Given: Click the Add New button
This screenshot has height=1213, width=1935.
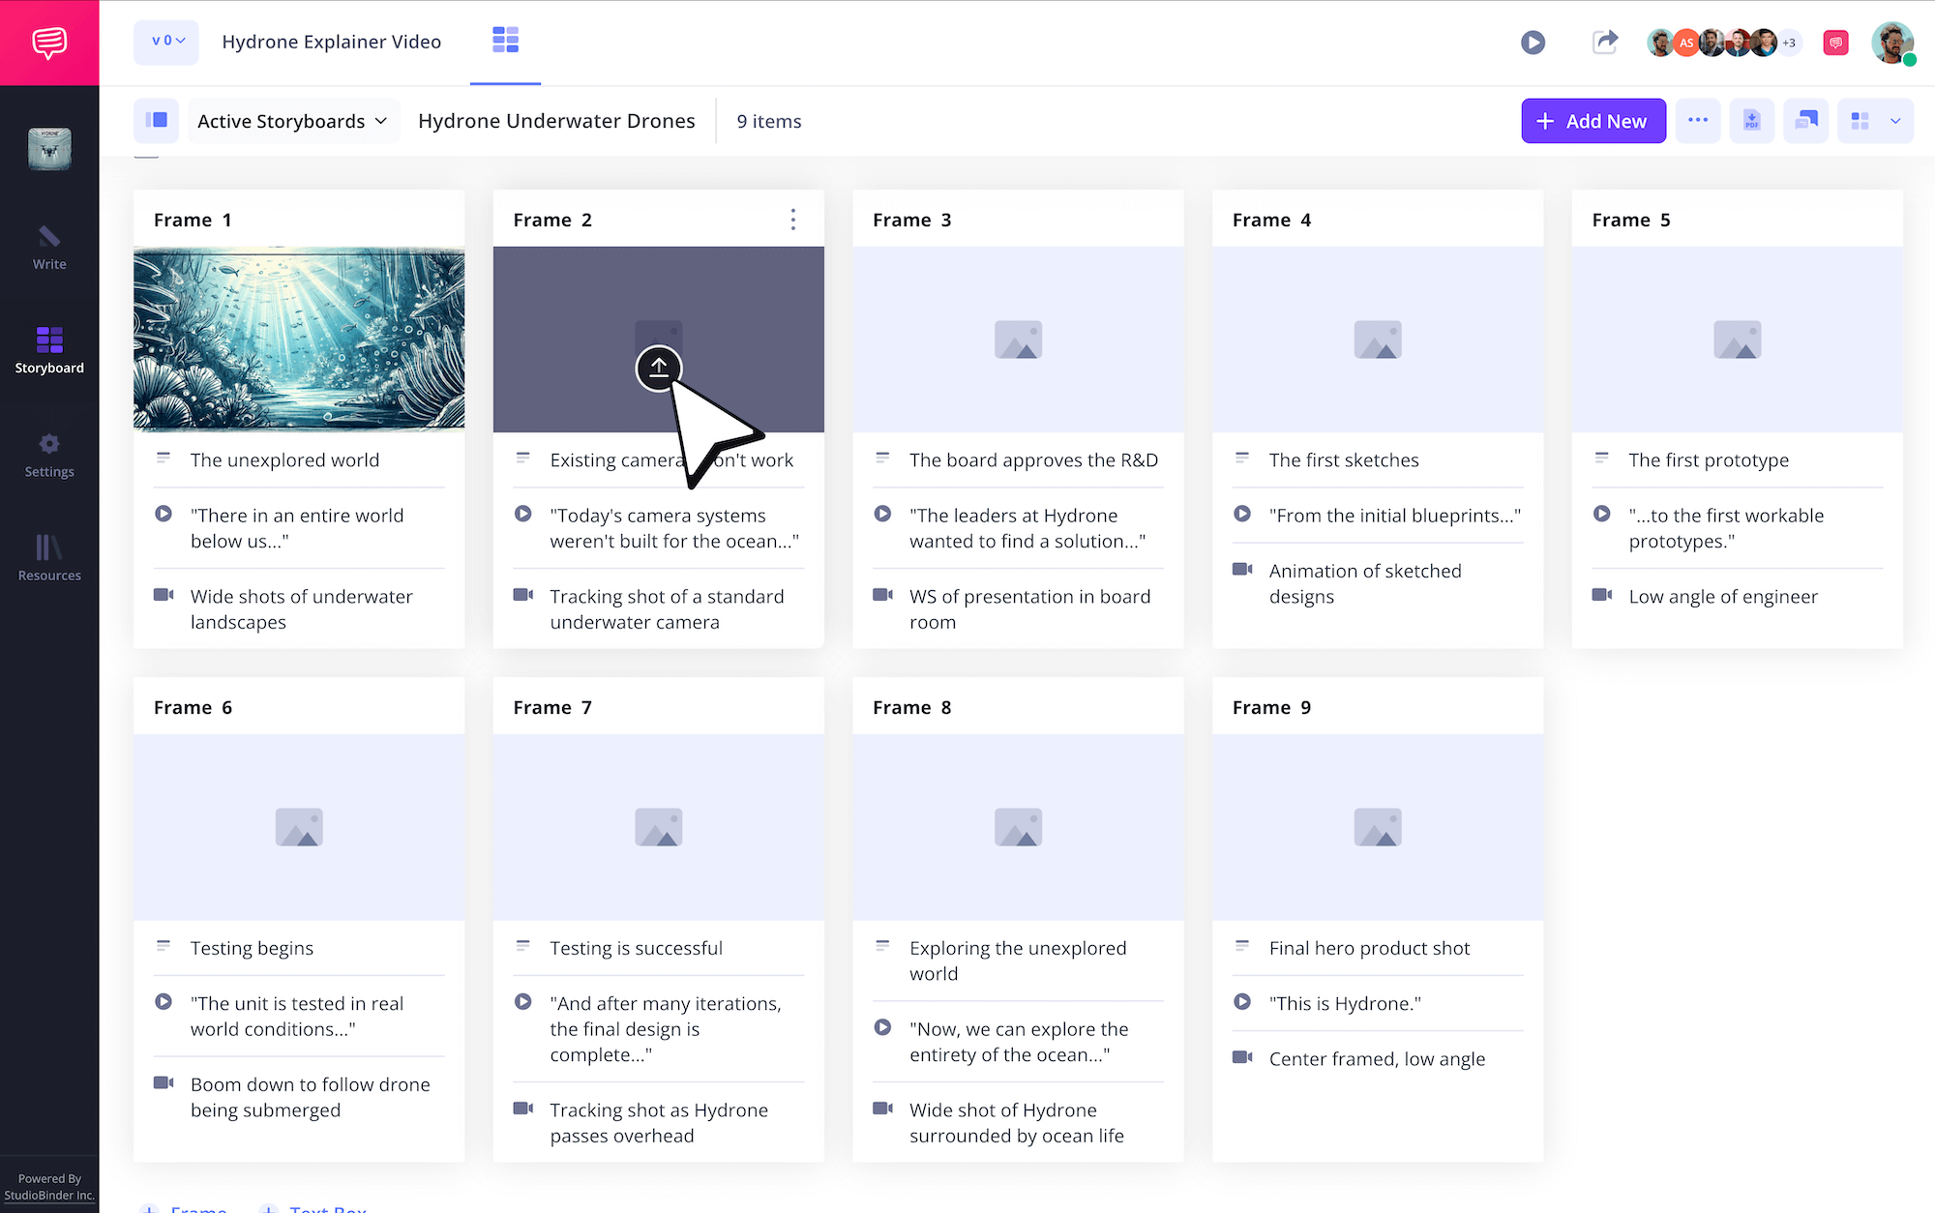Looking at the screenshot, I should click(1593, 120).
